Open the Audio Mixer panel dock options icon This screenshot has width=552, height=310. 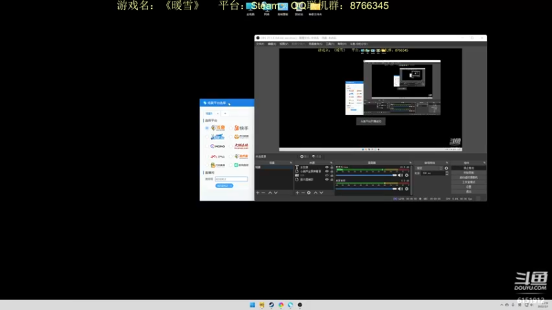coord(410,163)
